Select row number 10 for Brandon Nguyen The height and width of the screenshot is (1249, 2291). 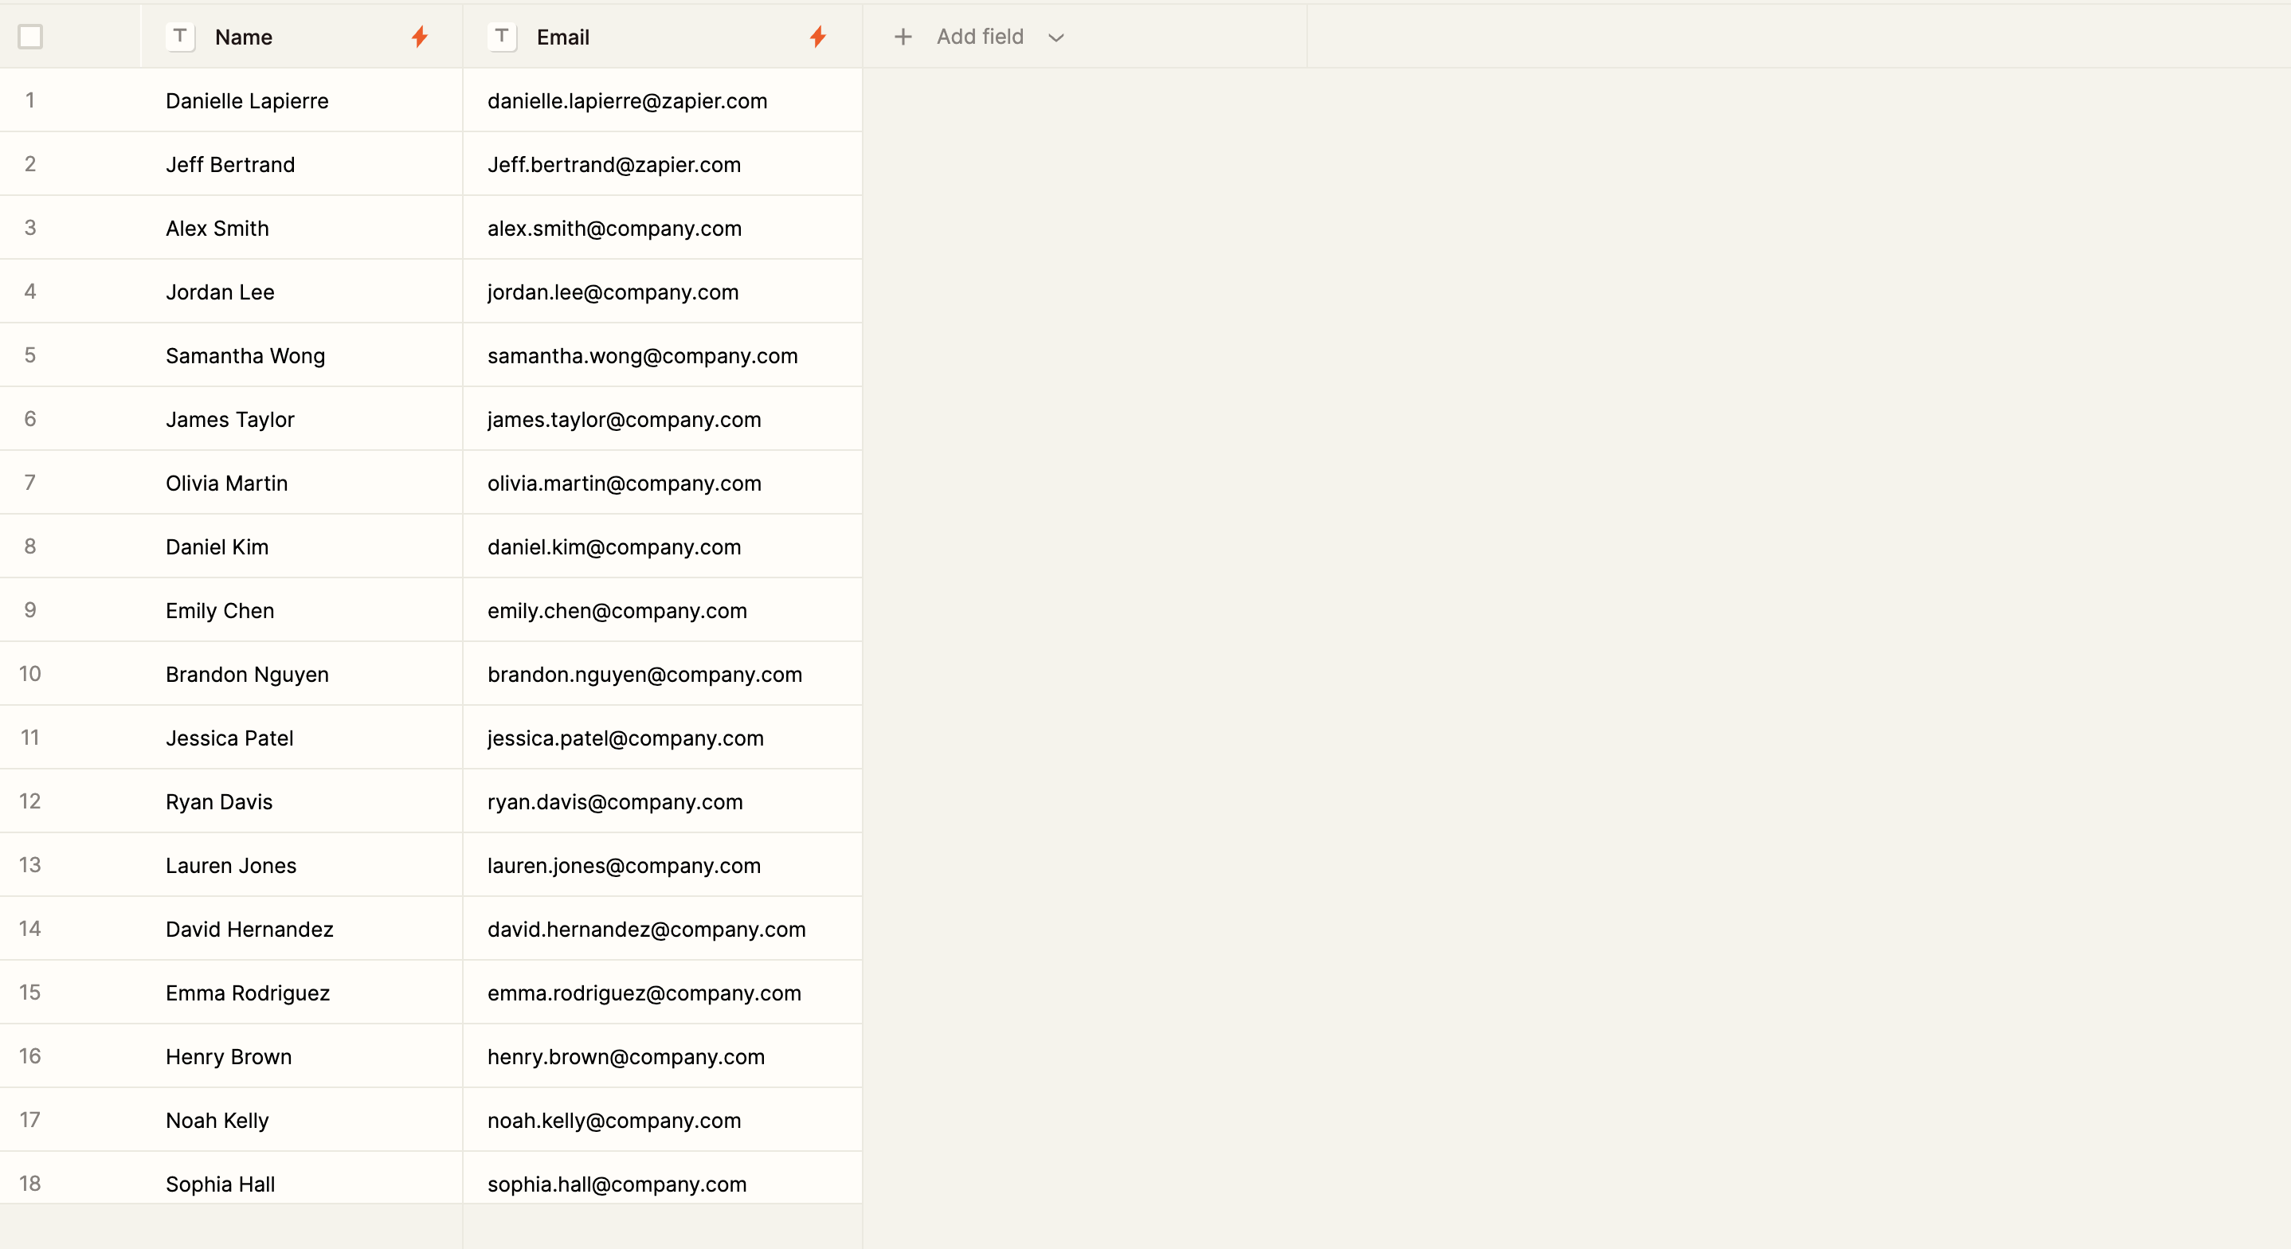click(x=30, y=673)
